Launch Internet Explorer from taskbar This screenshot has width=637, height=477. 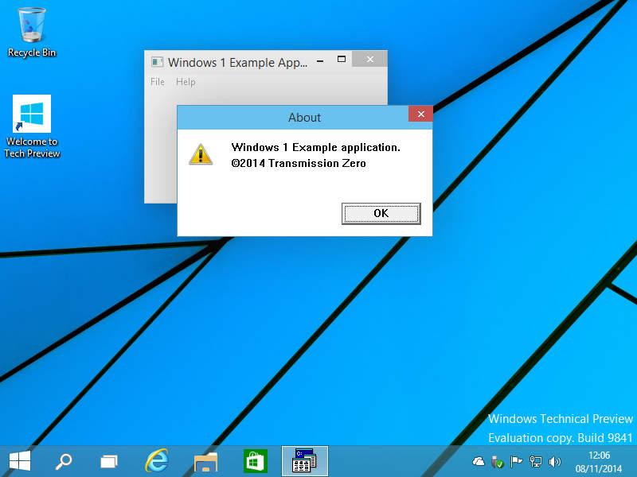click(157, 460)
